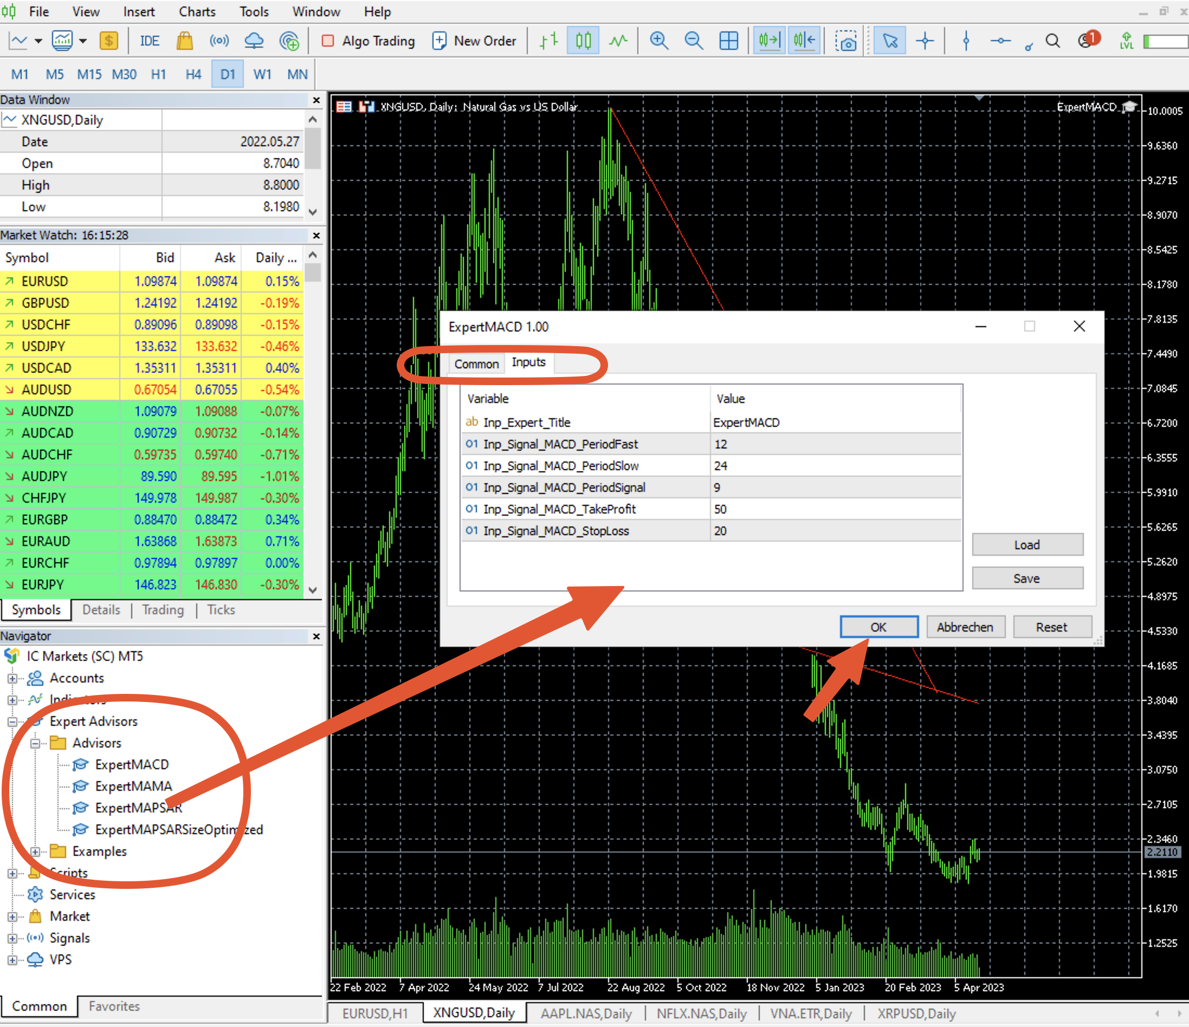Image resolution: width=1189 pixels, height=1027 pixels.
Task: Collapse the Advisors folder
Action: click(35, 743)
